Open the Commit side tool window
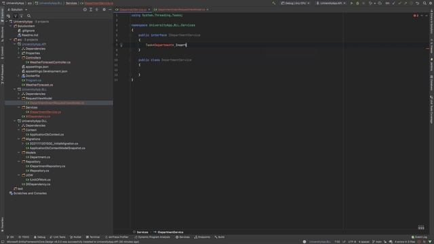 coord(2,53)
